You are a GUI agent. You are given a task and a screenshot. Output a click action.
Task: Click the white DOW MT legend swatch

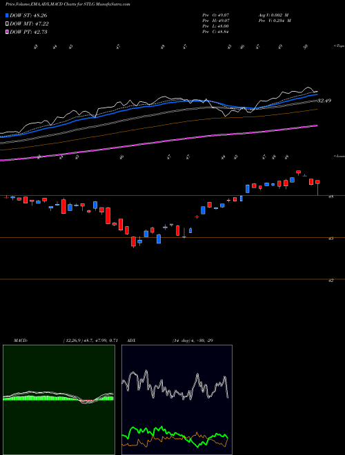[x=7, y=24]
